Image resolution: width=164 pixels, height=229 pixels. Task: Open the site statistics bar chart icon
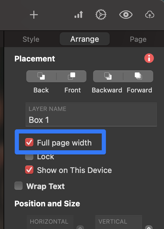click(x=79, y=15)
